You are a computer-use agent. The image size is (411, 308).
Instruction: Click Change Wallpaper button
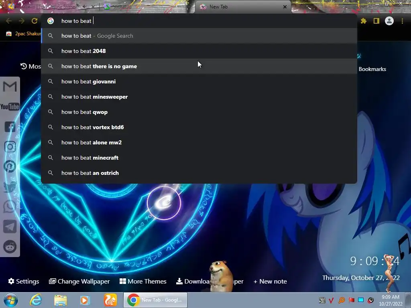79,281
